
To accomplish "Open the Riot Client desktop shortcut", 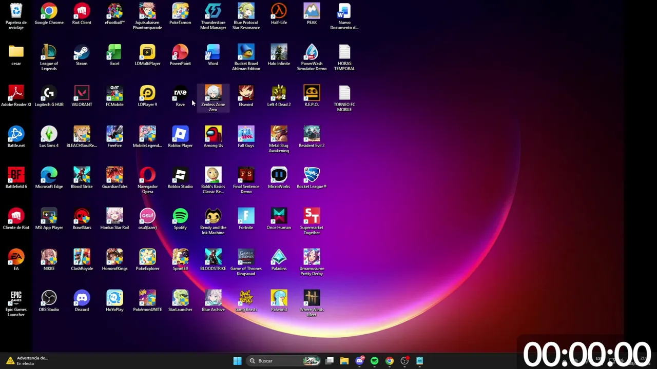I will [x=82, y=14].
